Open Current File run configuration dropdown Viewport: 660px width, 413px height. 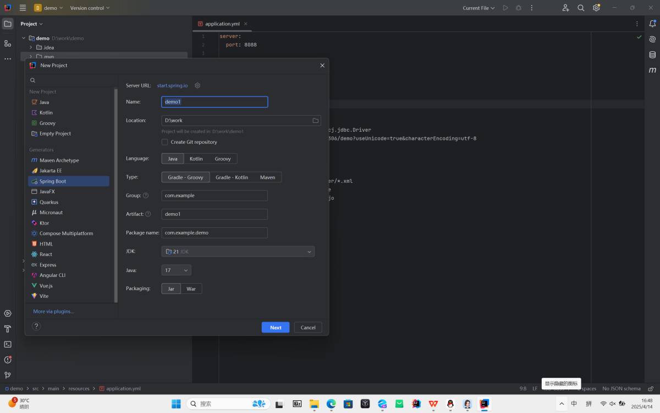pyautogui.click(x=479, y=8)
